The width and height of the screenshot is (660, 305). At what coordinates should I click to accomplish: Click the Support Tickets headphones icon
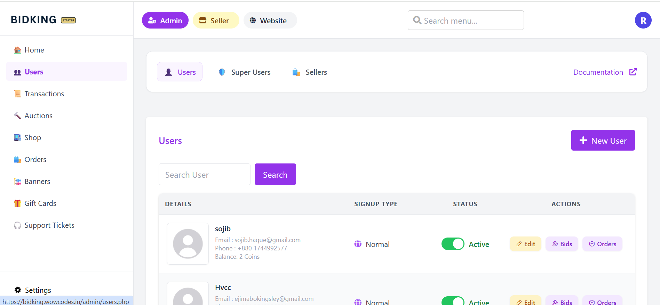[17, 225]
